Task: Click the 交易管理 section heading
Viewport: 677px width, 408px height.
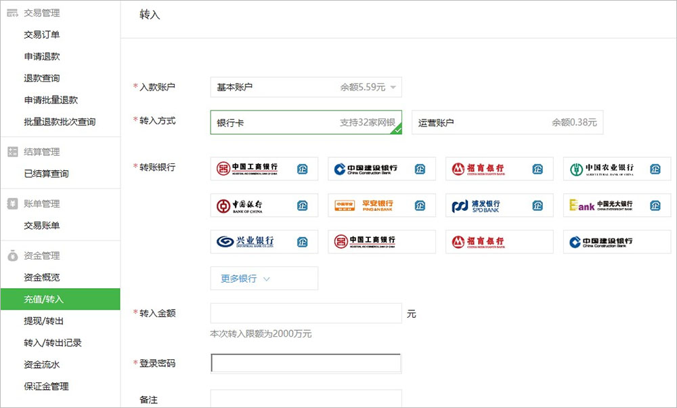Action: 42,13
